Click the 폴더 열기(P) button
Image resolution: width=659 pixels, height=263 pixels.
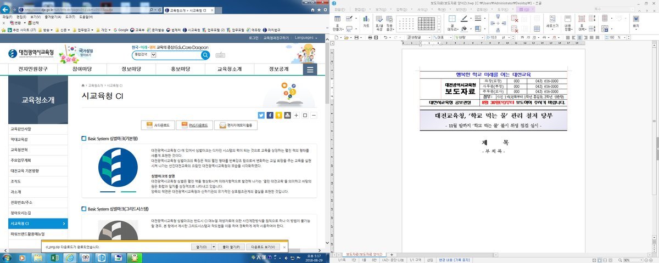[230, 247]
